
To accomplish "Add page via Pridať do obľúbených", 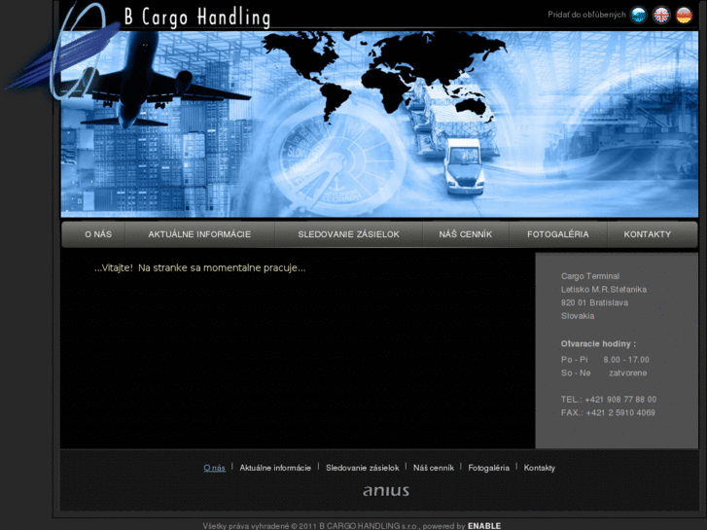I will 586,15.
